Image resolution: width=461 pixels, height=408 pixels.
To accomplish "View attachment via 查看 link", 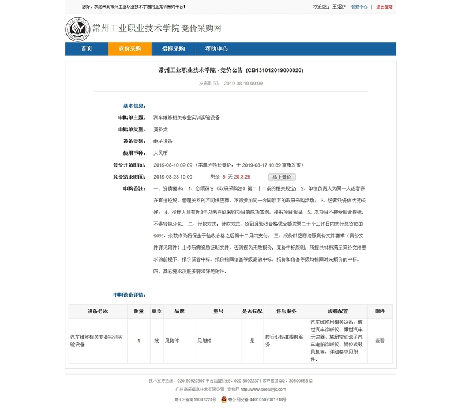I will coord(380,341).
